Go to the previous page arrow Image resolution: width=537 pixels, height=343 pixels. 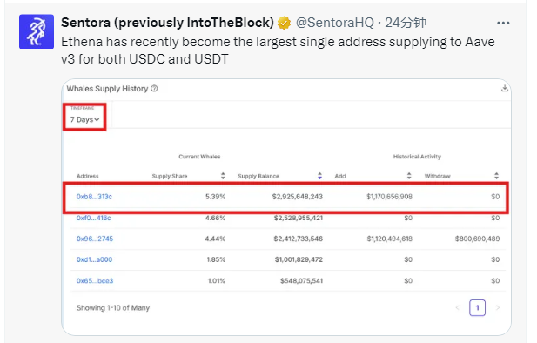click(457, 307)
